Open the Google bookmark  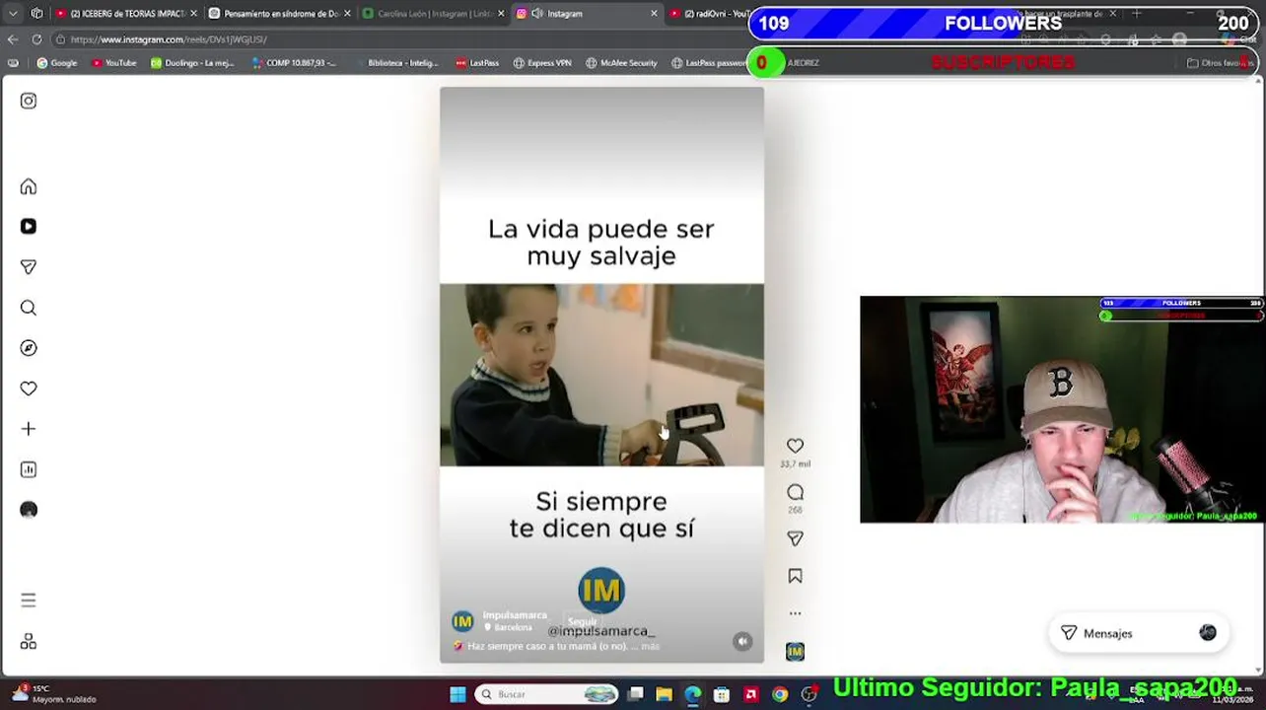pyautogui.click(x=57, y=63)
